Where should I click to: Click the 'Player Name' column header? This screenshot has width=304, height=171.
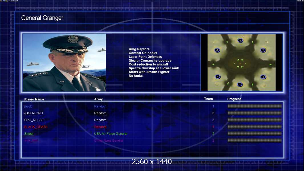(x=34, y=99)
